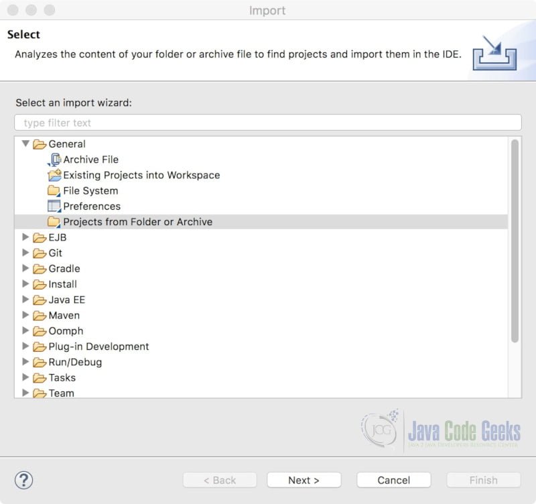
Task: Expand the Gradle category
Action: coord(26,268)
